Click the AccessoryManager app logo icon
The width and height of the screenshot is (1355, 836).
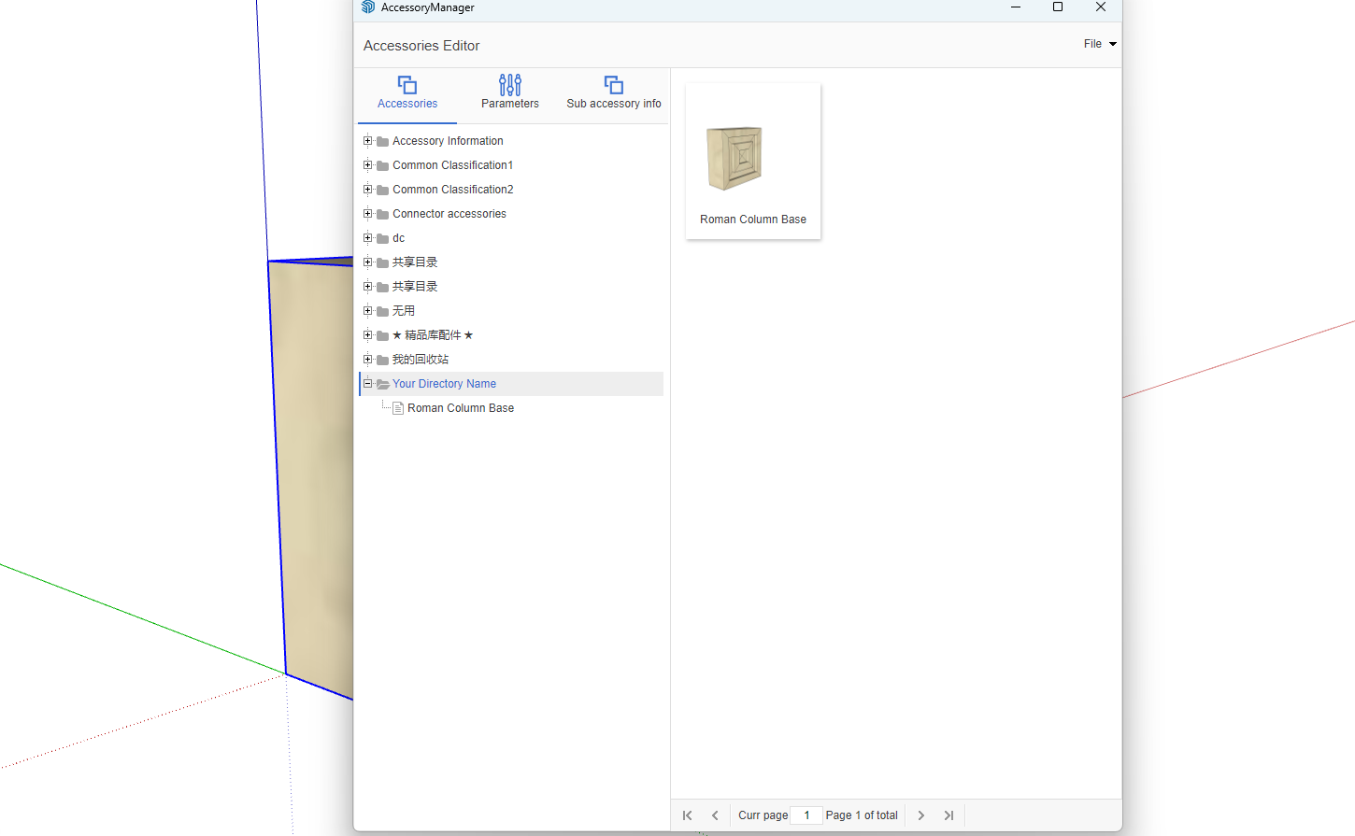(x=368, y=7)
